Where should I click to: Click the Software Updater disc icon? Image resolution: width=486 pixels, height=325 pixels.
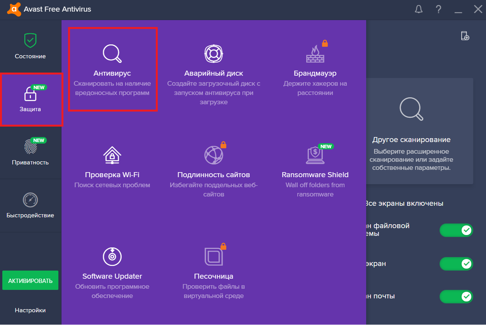tap(113, 257)
